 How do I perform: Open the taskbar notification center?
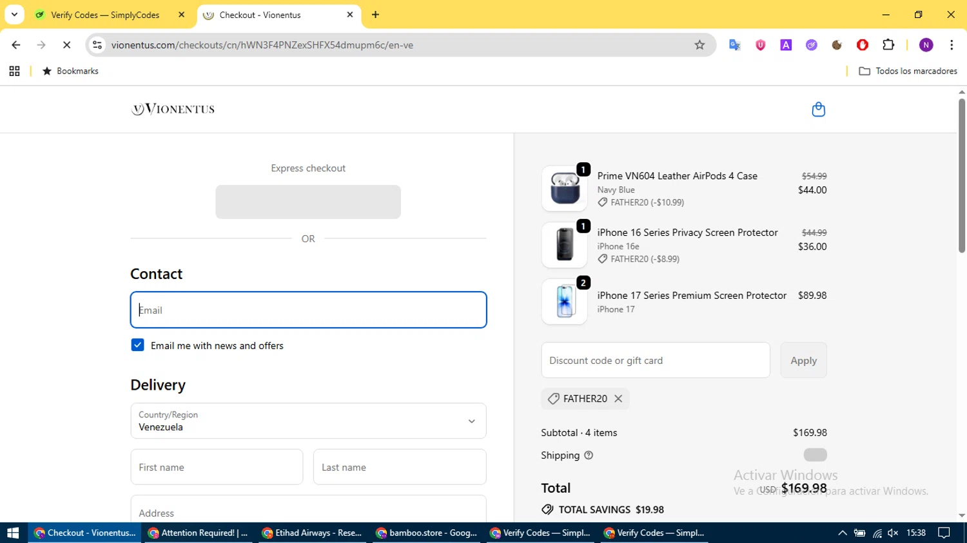944,533
